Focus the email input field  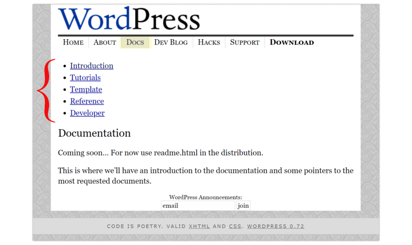pos(198,206)
